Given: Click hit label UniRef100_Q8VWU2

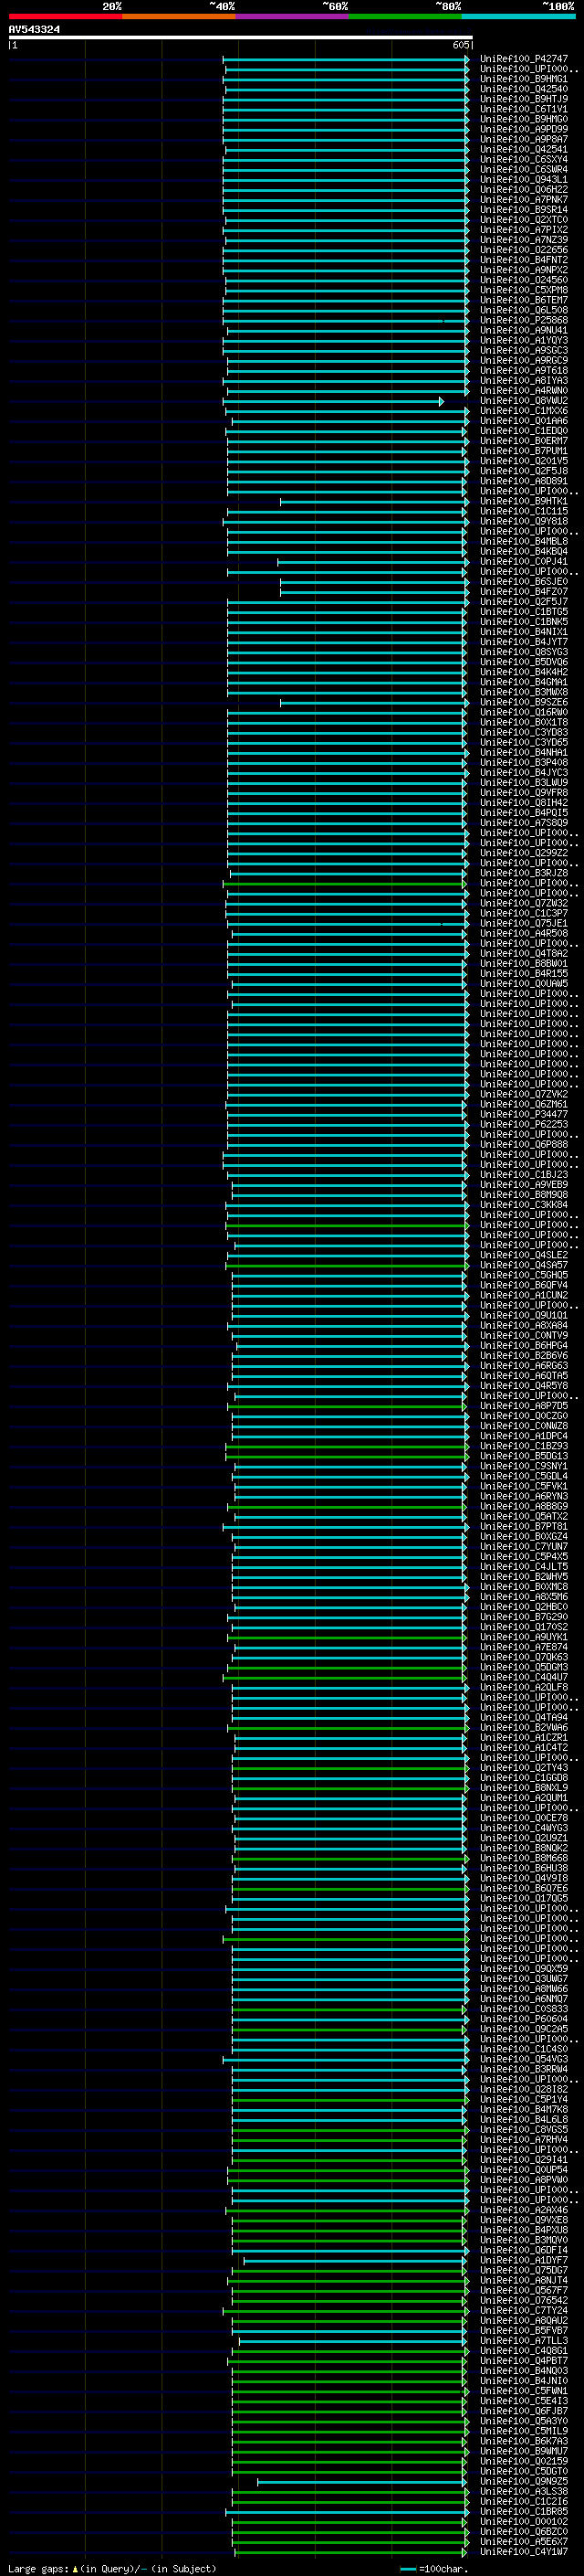Looking at the screenshot, I should click(x=524, y=401).
